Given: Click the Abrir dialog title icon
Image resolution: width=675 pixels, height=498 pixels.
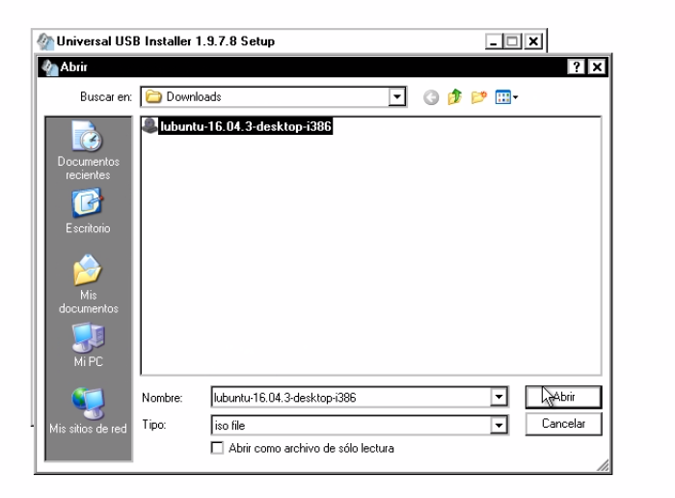Looking at the screenshot, I should pyautogui.click(x=49, y=67).
